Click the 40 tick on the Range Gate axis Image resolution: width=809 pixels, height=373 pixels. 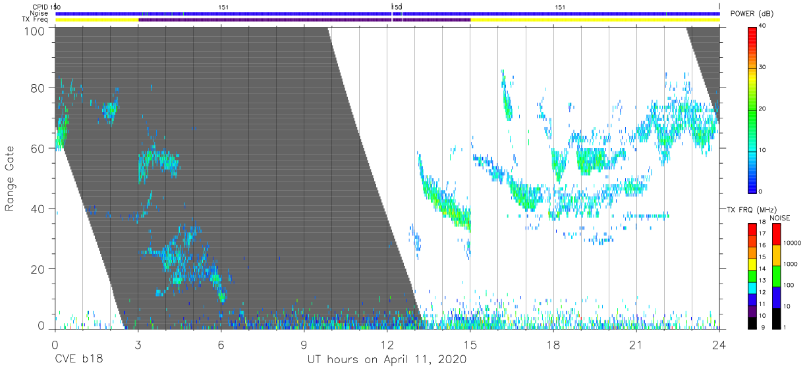(38, 209)
